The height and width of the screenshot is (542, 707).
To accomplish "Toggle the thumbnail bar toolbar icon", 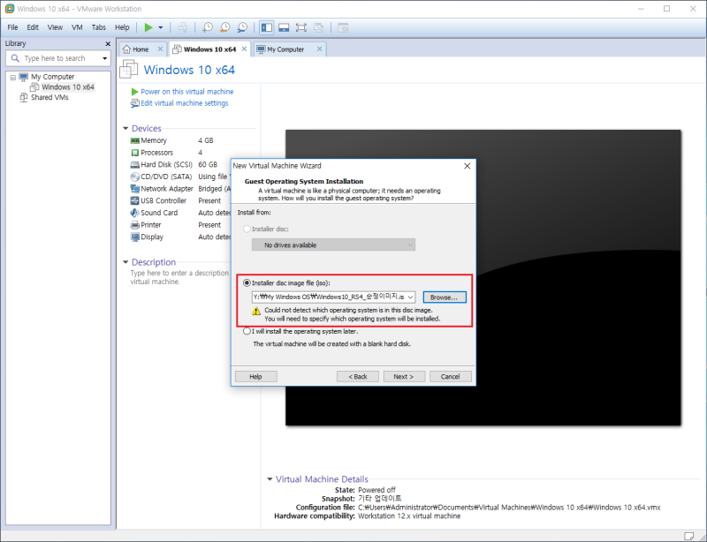I will [284, 27].
